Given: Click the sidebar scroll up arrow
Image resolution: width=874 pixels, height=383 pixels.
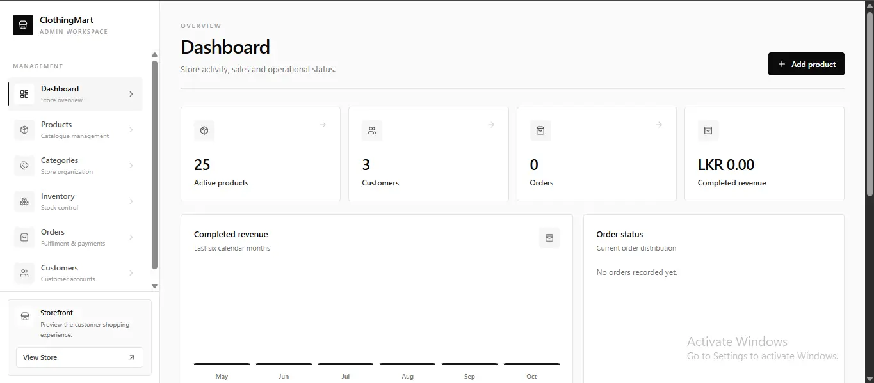Looking at the screenshot, I should tap(154, 55).
